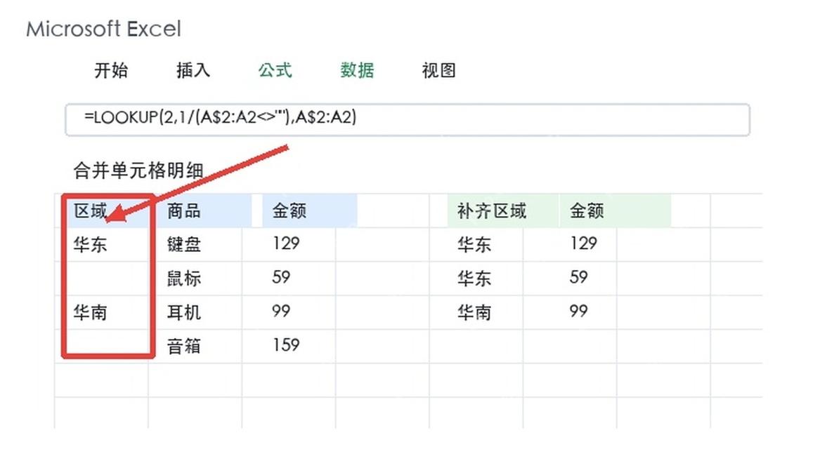Click the 59 cell beside 鼠标
Image resolution: width=820 pixels, height=468 pixels.
(x=289, y=279)
